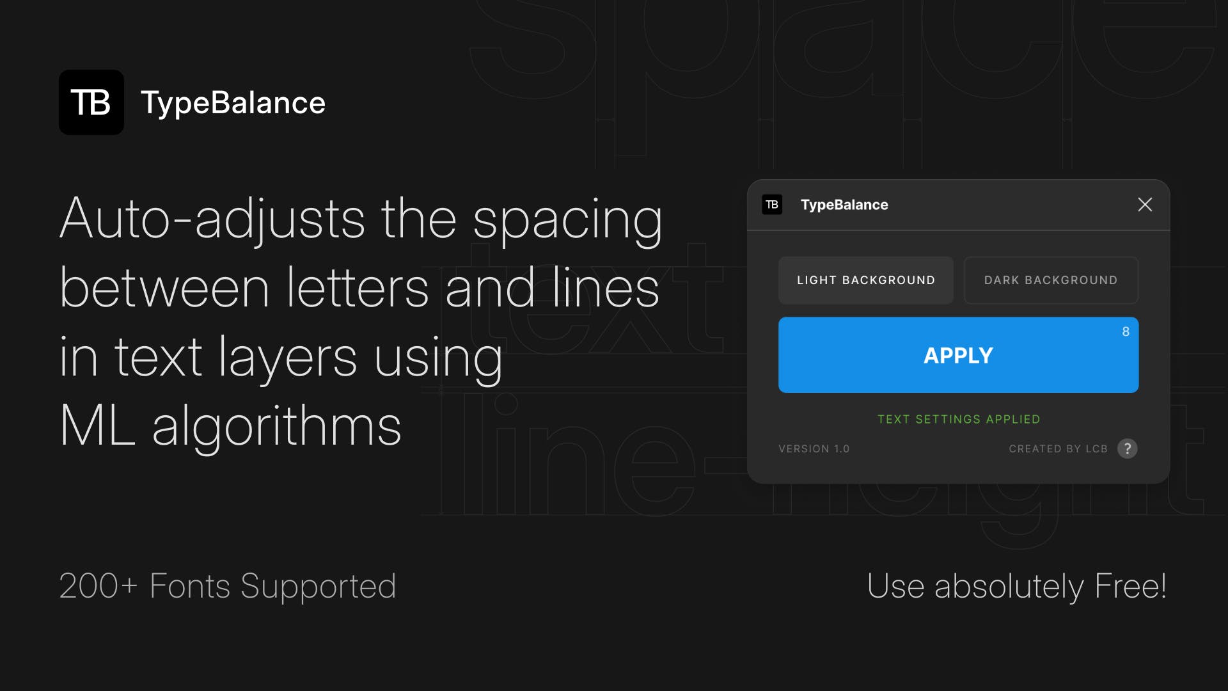Click the APPLY button
1228x691 pixels.
coord(958,354)
